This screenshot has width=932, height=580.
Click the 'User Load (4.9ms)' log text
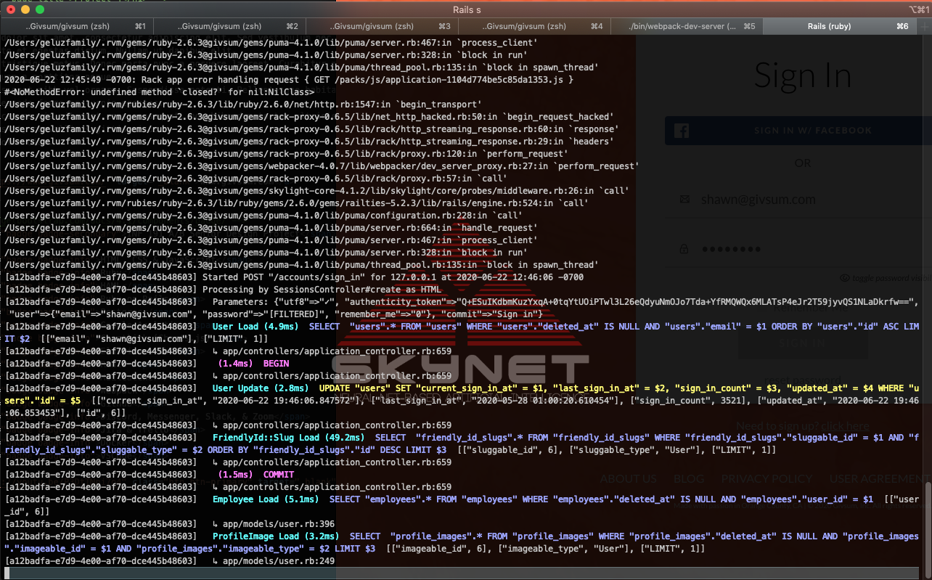(x=256, y=327)
